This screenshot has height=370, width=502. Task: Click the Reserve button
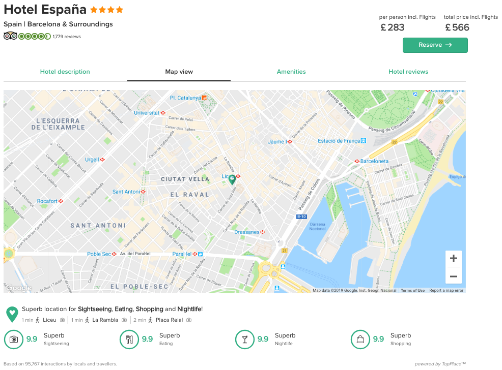[x=435, y=45]
